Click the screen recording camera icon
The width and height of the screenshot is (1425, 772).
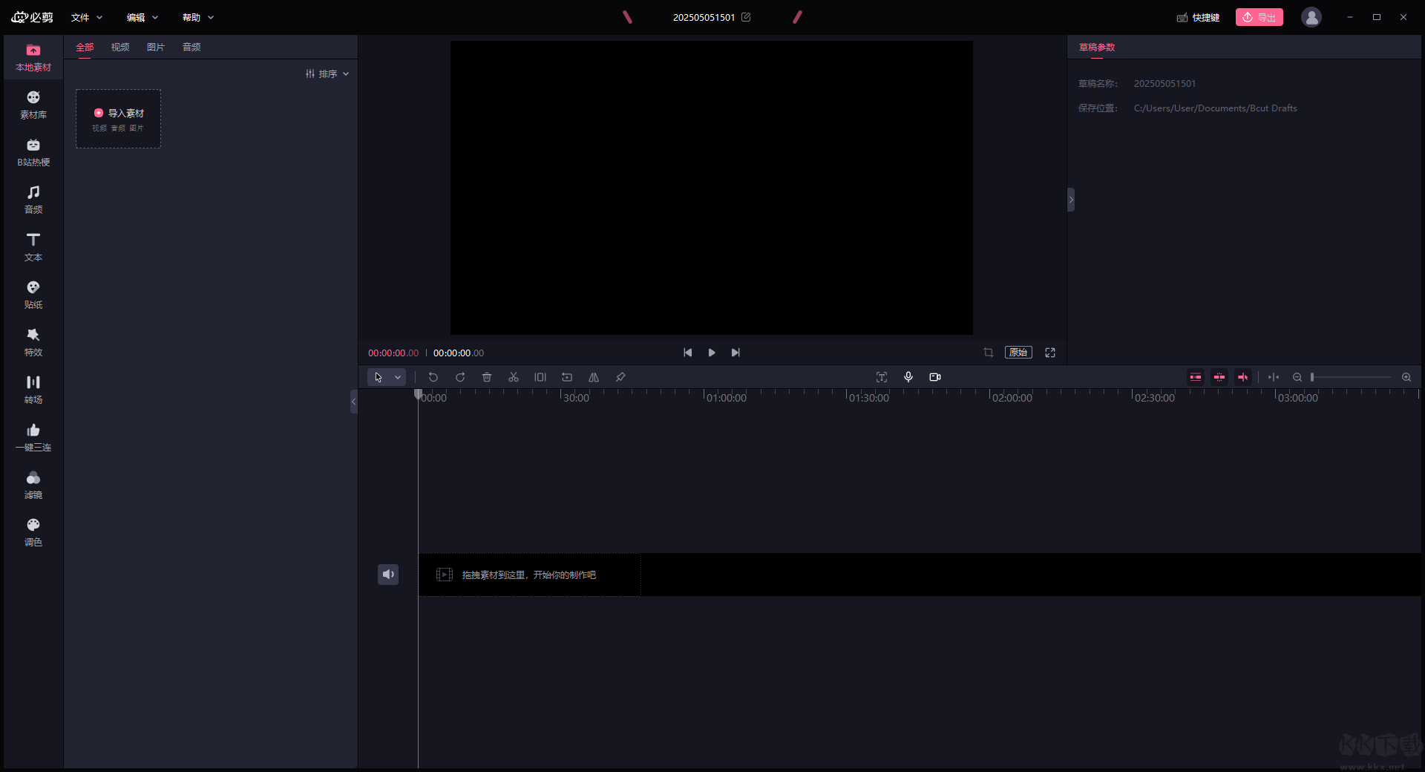pos(935,377)
